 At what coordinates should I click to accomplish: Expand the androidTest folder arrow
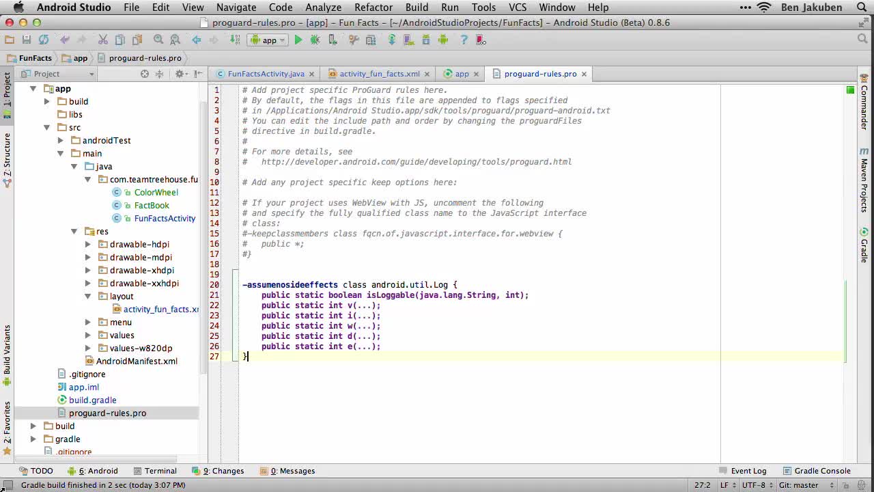[60, 141]
